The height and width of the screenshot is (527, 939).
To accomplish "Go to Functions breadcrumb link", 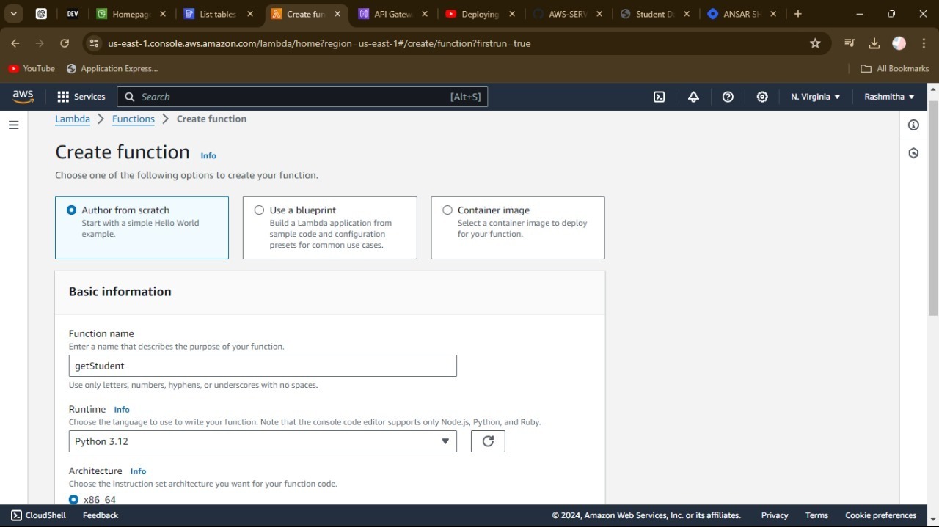I will (x=134, y=119).
